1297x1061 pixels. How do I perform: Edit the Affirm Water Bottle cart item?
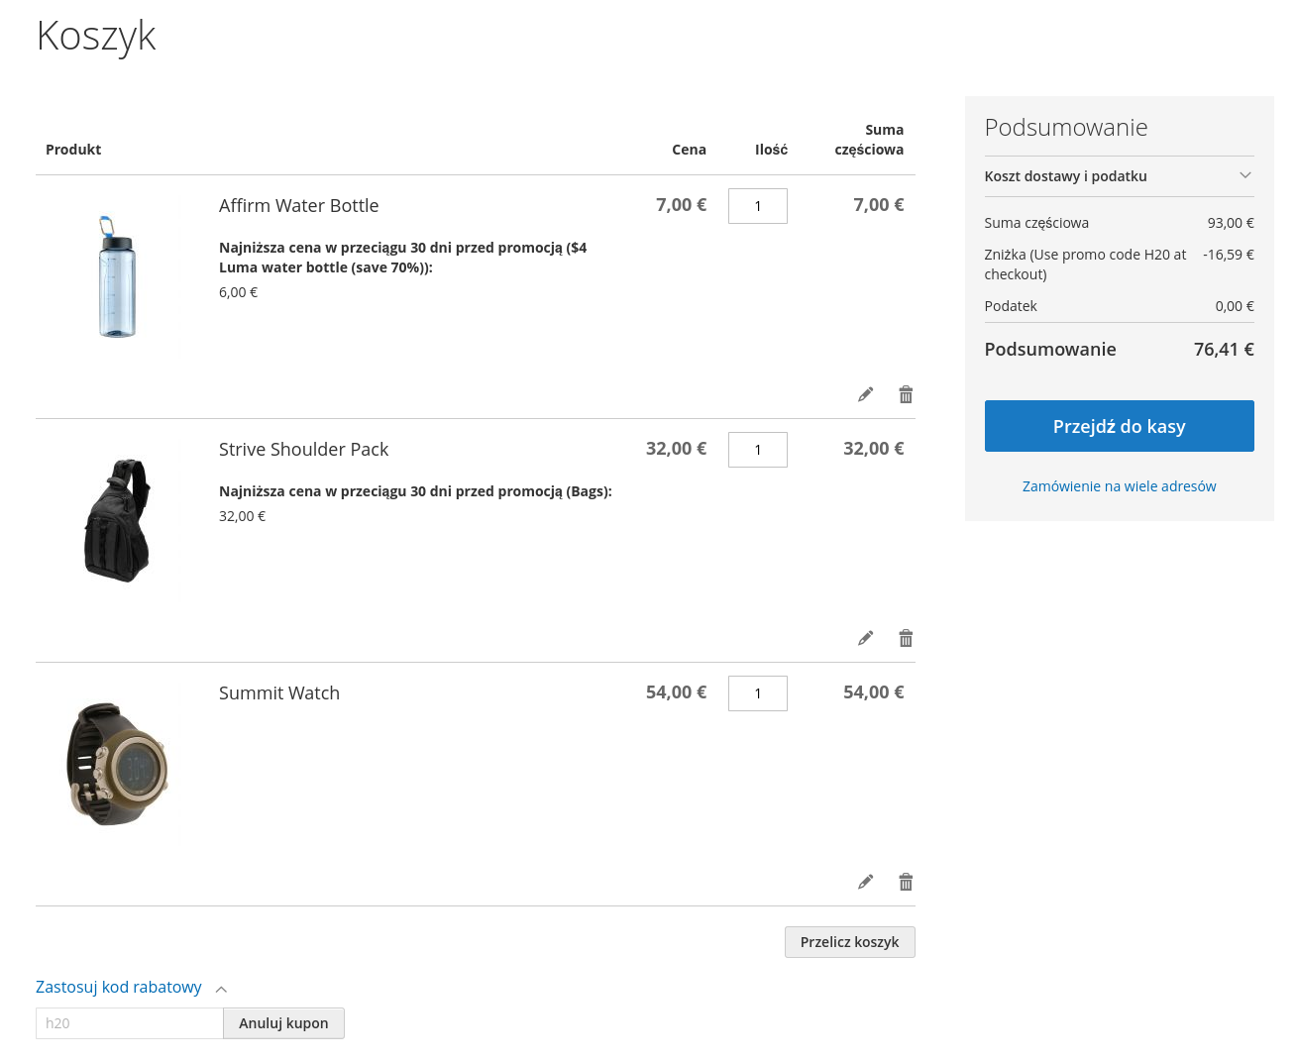(x=865, y=394)
